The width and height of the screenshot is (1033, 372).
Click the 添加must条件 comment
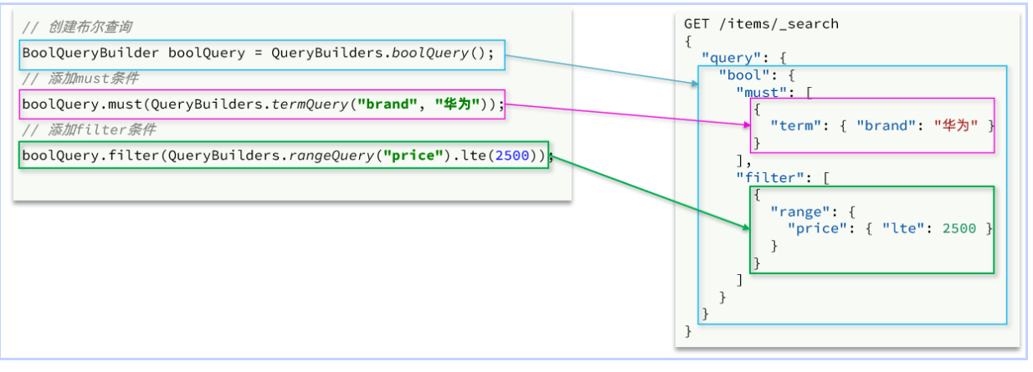pos(80,79)
